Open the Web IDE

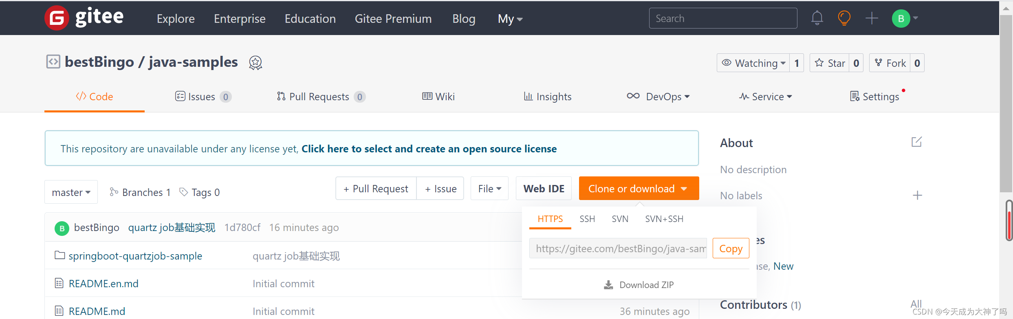coord(544,189)
